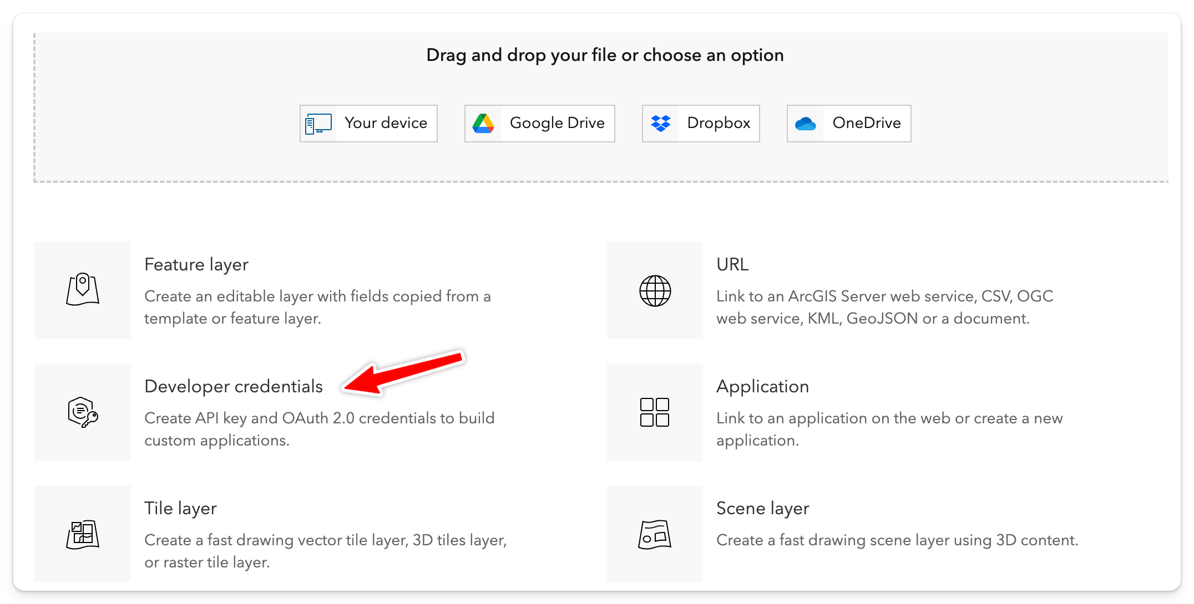Click the Google Drive logo icon
Screen dimensions: 1194x604
click(x=483, y=124)
